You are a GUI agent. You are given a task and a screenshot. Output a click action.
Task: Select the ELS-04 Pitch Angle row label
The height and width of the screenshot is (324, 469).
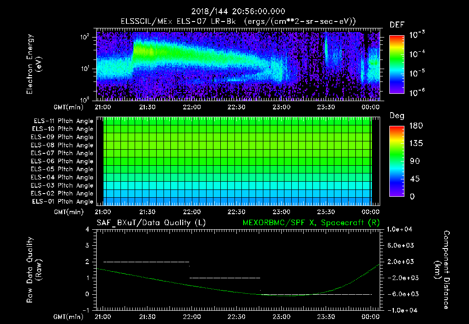[62, 177]
